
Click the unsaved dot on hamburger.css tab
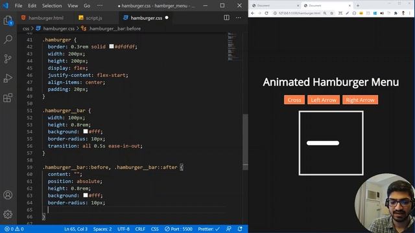click(167, 17)
